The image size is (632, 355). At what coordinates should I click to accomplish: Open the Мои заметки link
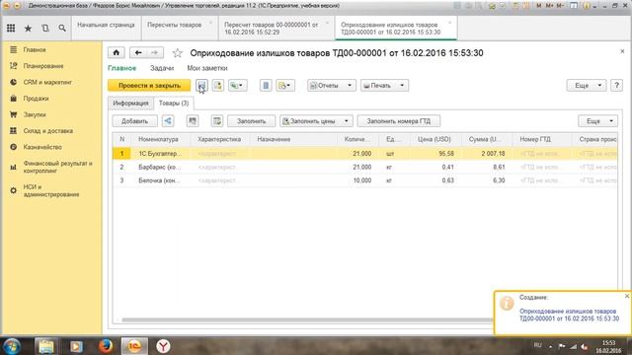207,68
